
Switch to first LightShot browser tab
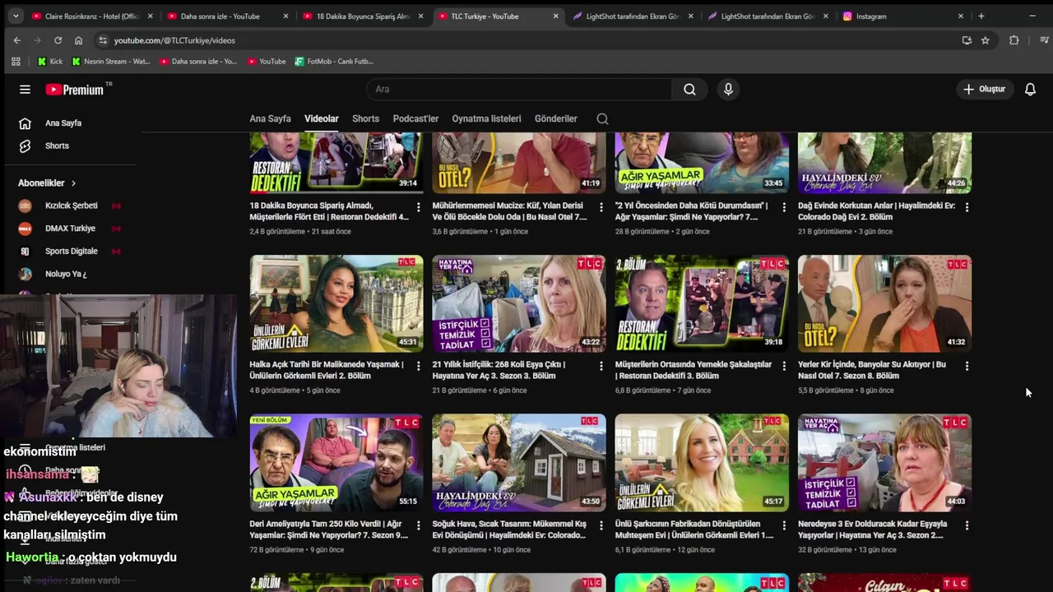(x=633, y=16)
